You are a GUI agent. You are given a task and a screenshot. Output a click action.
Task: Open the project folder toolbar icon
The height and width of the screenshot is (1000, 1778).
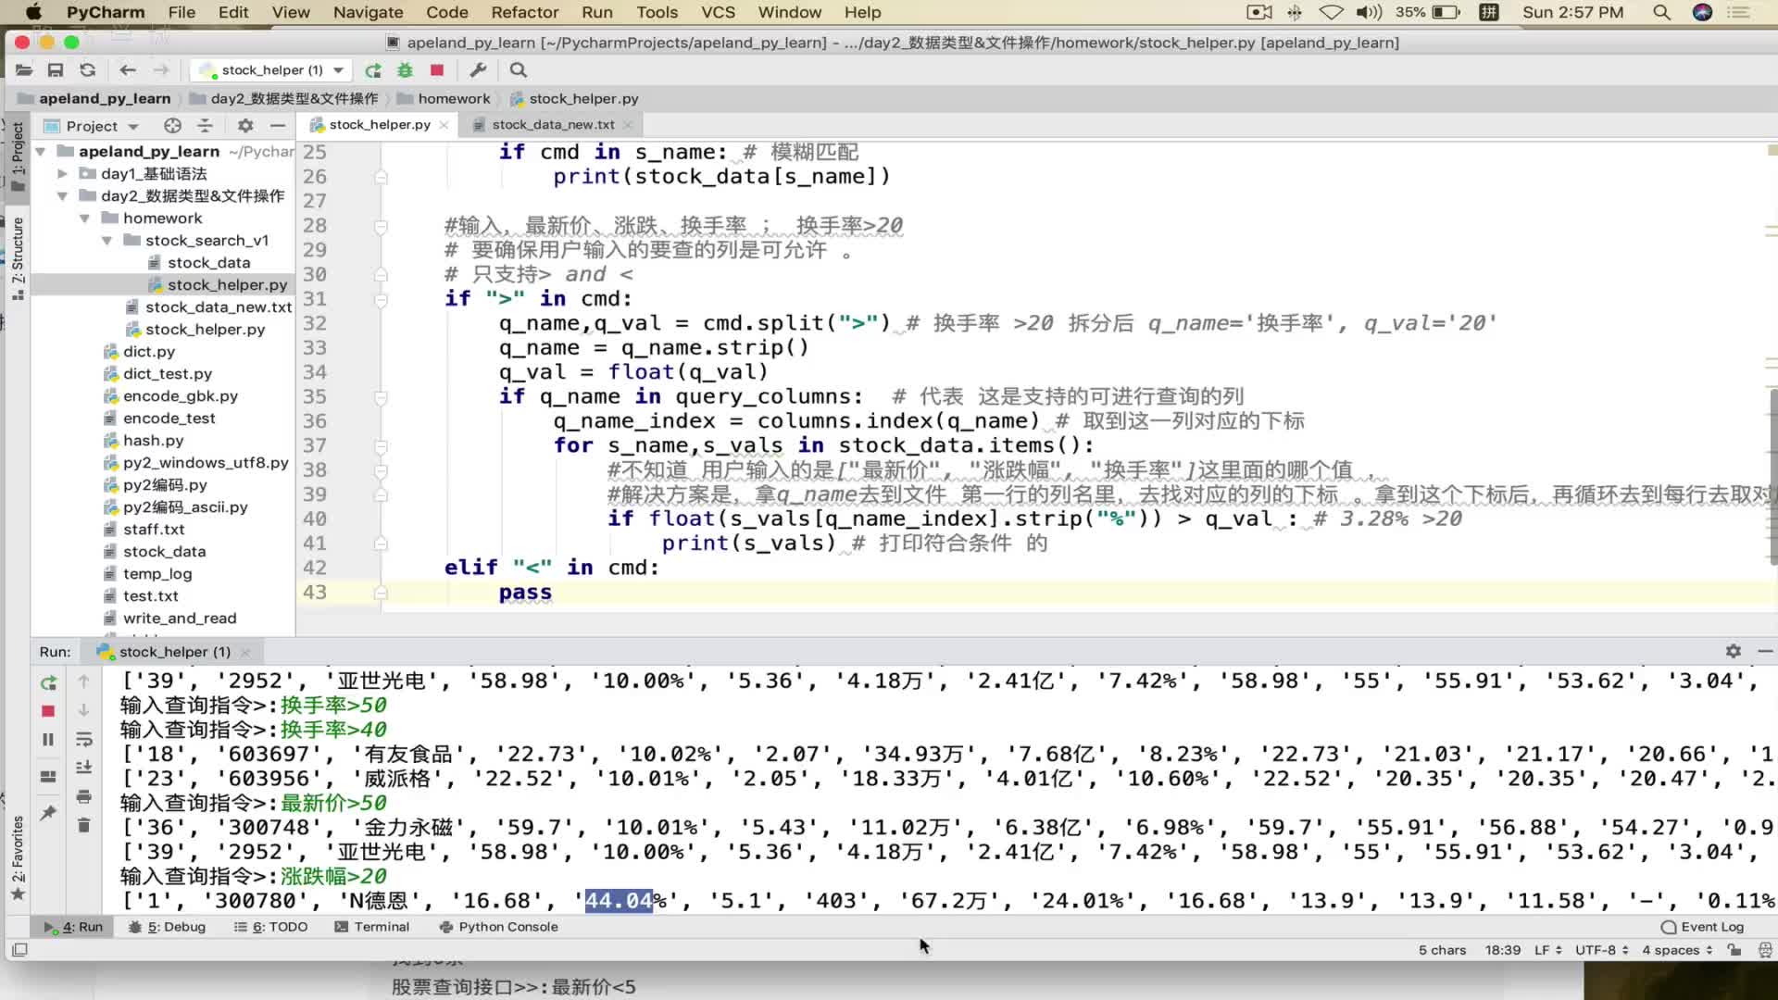(24, 70)
